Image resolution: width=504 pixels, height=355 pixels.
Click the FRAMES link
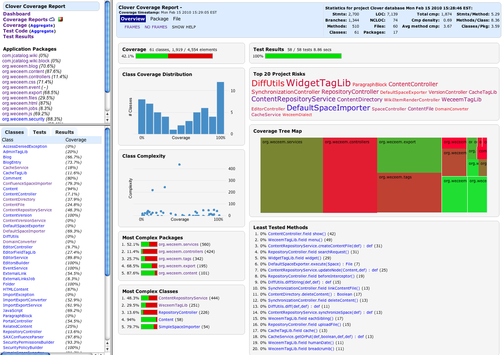coord(132,27)
